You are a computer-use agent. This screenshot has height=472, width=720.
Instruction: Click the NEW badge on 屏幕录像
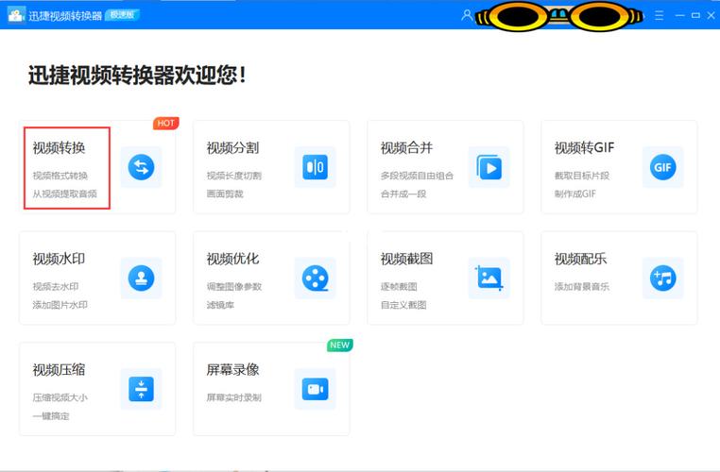click(340, 345)
